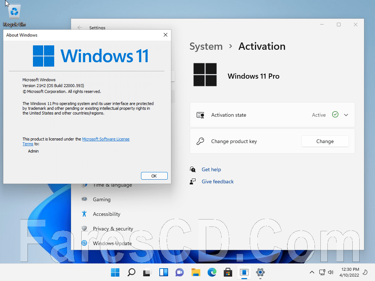Click the Windows Update sync icon
375x281 pixels.
point(84,243)
